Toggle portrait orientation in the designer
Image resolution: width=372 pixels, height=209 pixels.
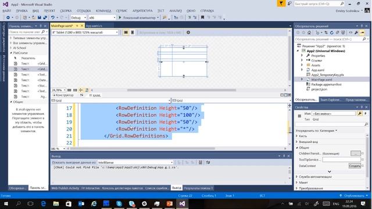point(133,33)
